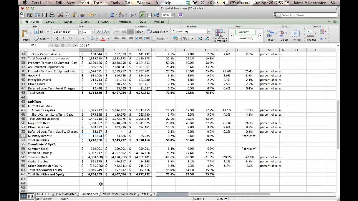
Task: Click the Delete cells icon
Action: [x=283, y=33]
